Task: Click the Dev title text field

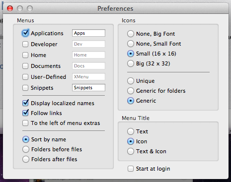Action: (88, 44)
